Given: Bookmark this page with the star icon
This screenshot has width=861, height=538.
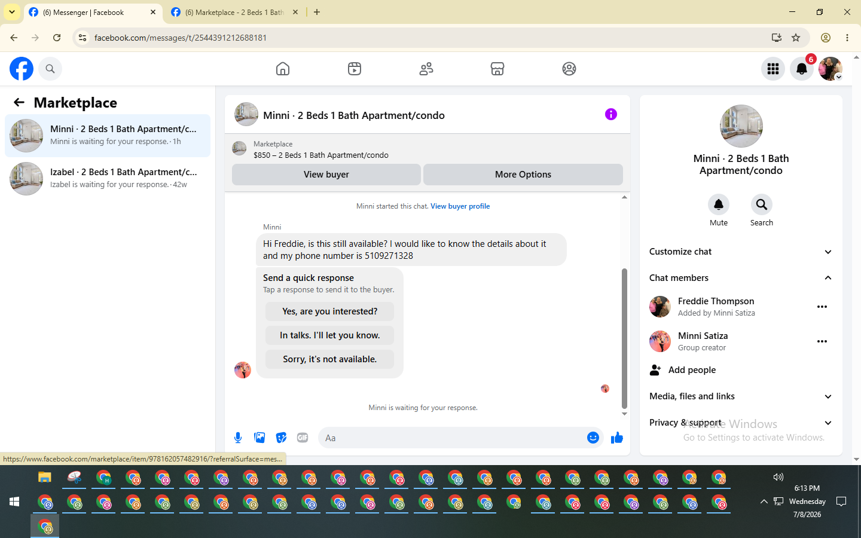Looking at the screenshot, I should [796, 38].
